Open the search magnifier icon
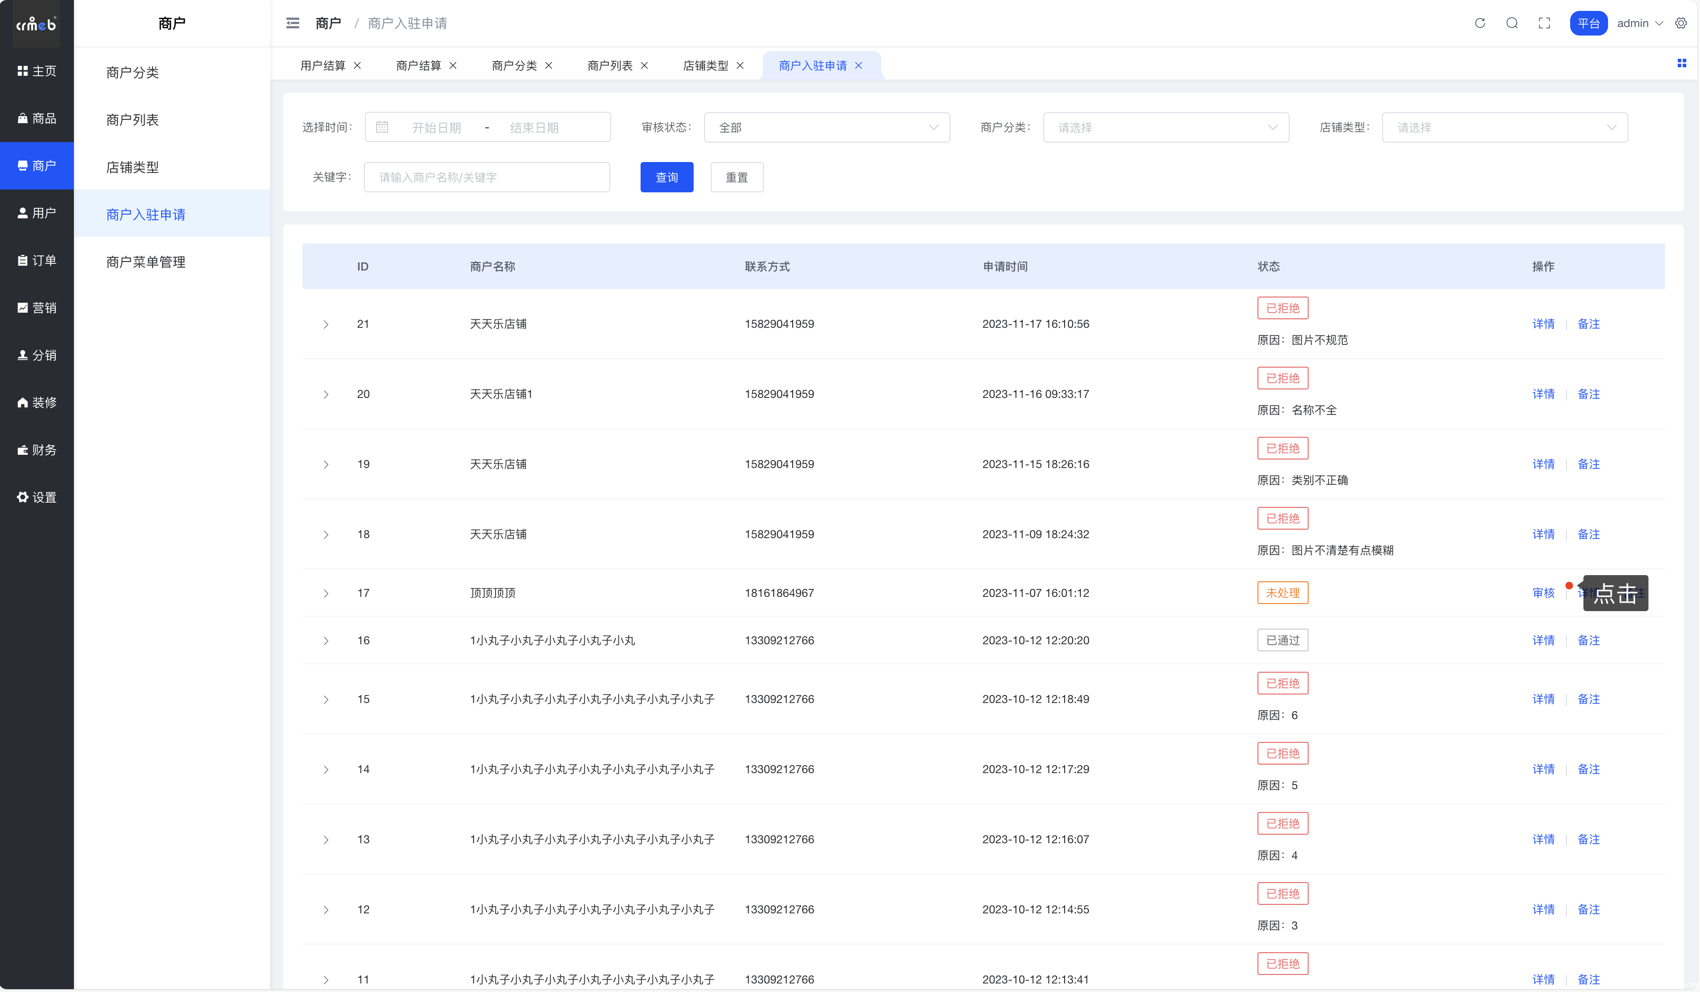 pyautogui.click(x=1512, y=23)
